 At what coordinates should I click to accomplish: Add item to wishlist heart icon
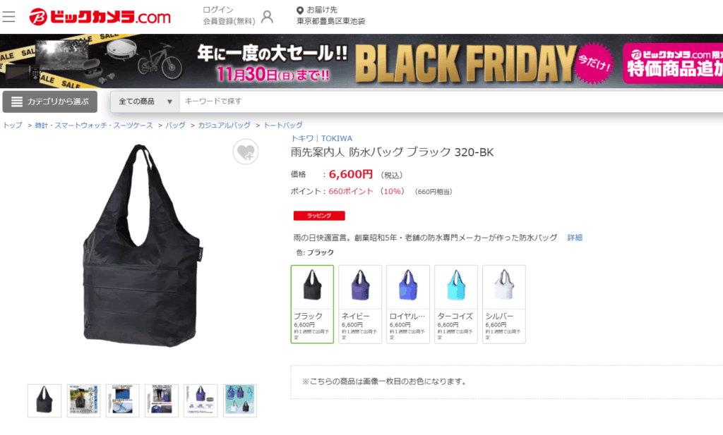pyautogui.click(x=245, y=152)
